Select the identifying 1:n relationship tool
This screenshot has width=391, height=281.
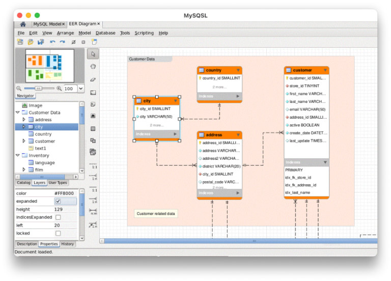tap(93, 200)
